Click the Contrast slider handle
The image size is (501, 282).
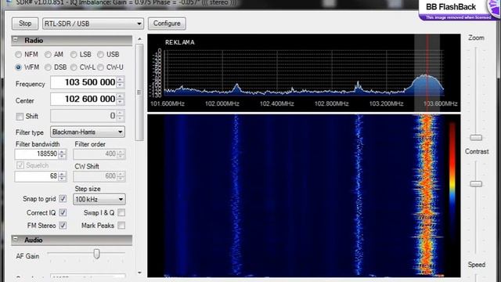point(476,184)
